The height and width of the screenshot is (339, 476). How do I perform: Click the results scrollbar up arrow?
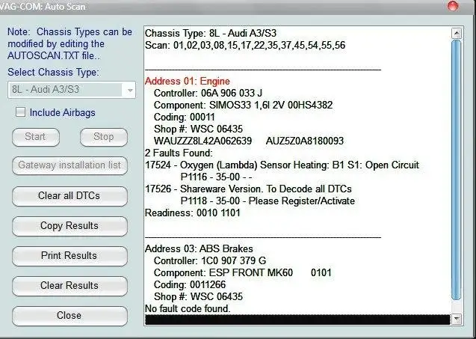457,33
